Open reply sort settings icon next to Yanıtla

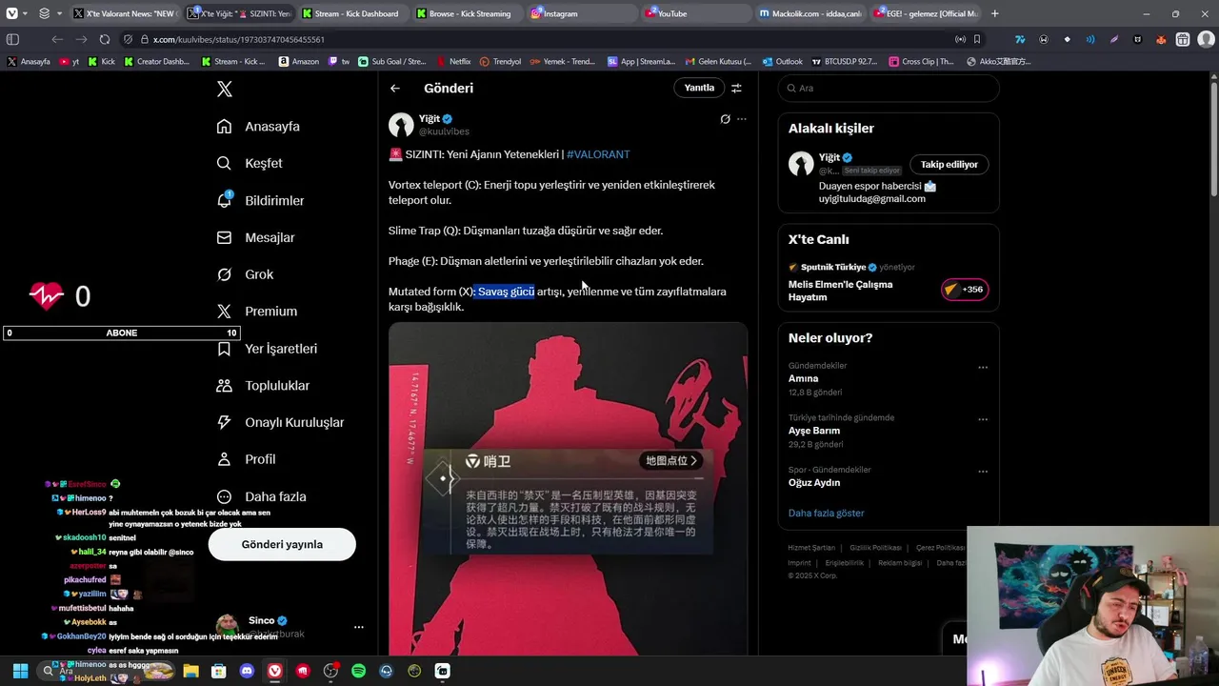pos(736,88)
